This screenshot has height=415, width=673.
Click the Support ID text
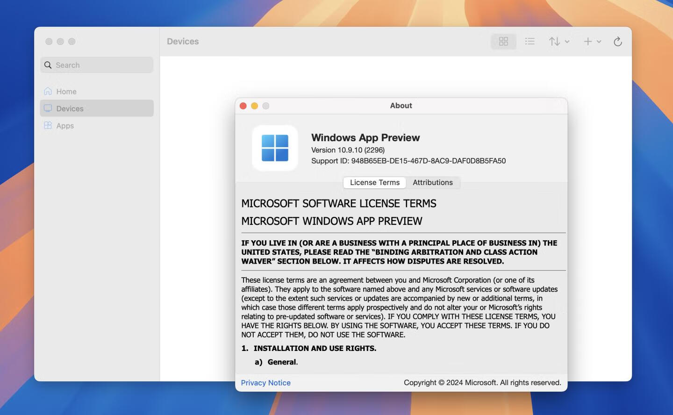click(408, 161)
